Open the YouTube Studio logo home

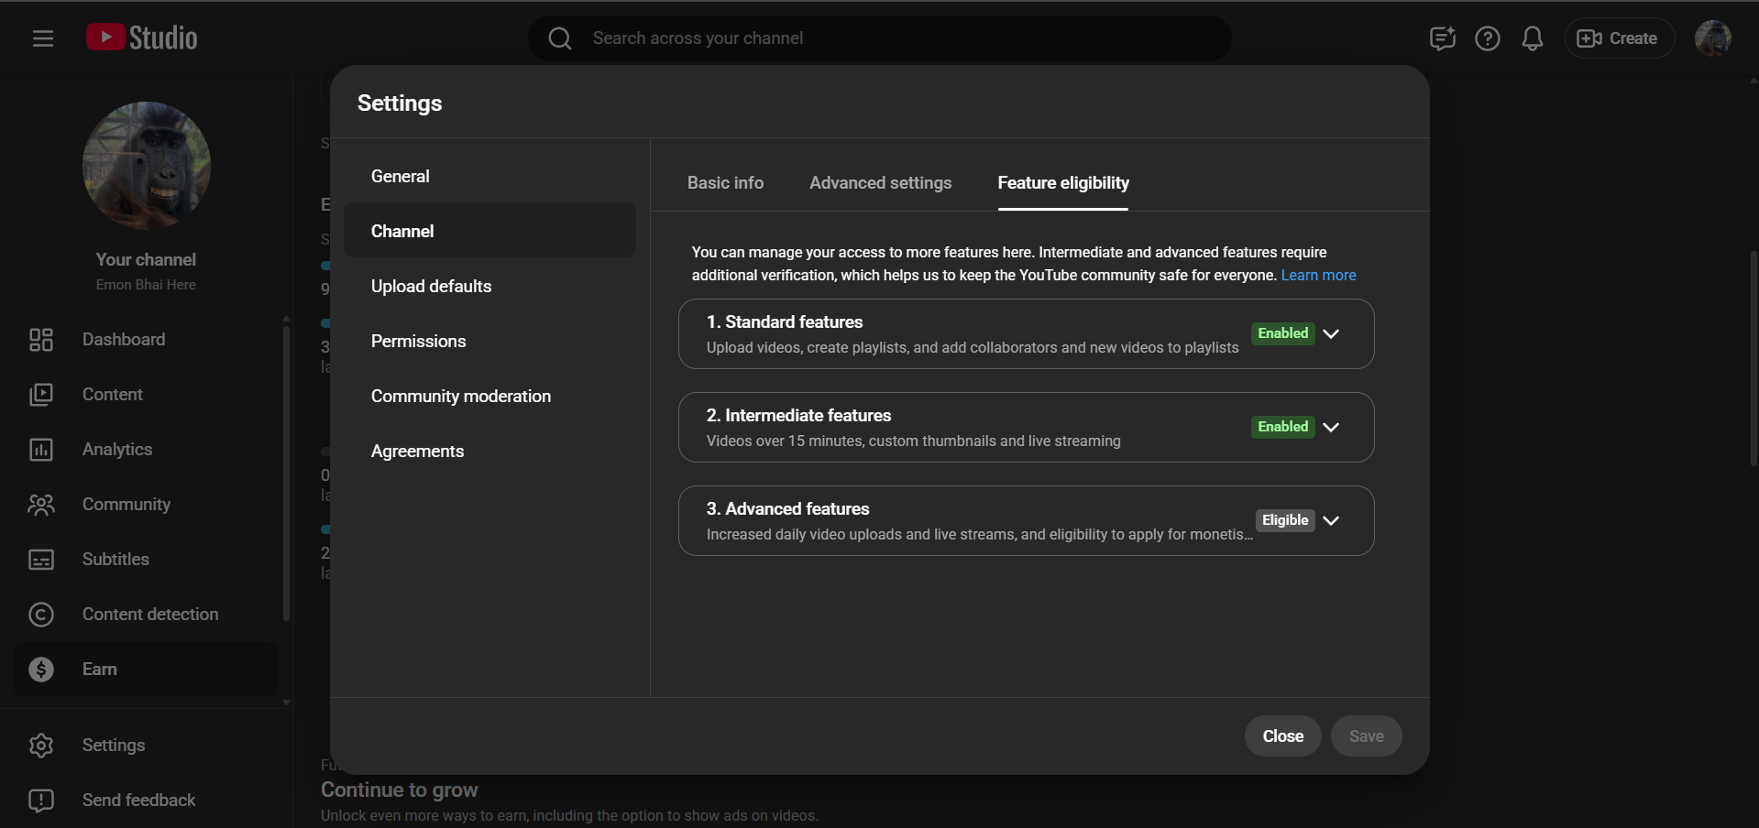coord(142,38)
